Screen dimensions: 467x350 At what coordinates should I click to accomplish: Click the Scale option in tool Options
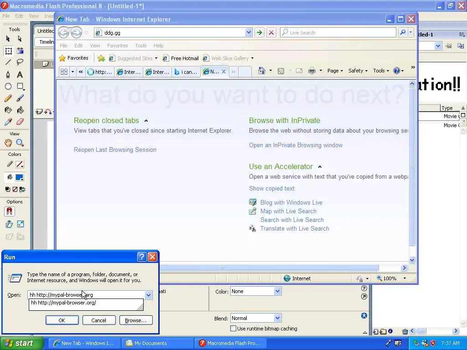(x=20, y=224)
